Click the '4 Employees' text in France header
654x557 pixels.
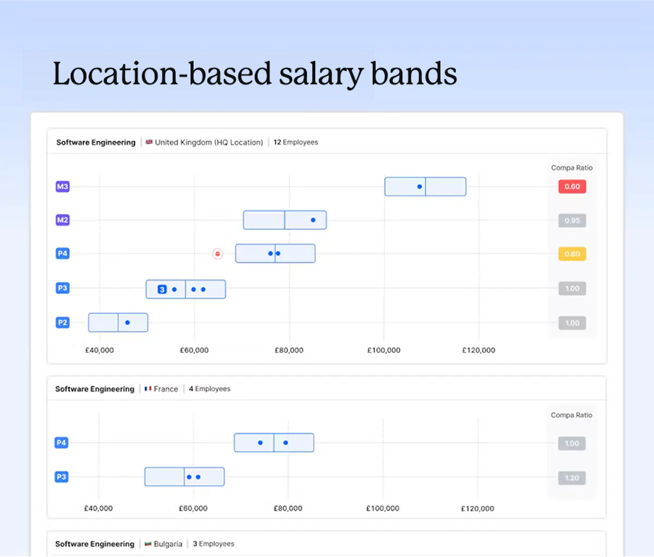pos(210,389)
